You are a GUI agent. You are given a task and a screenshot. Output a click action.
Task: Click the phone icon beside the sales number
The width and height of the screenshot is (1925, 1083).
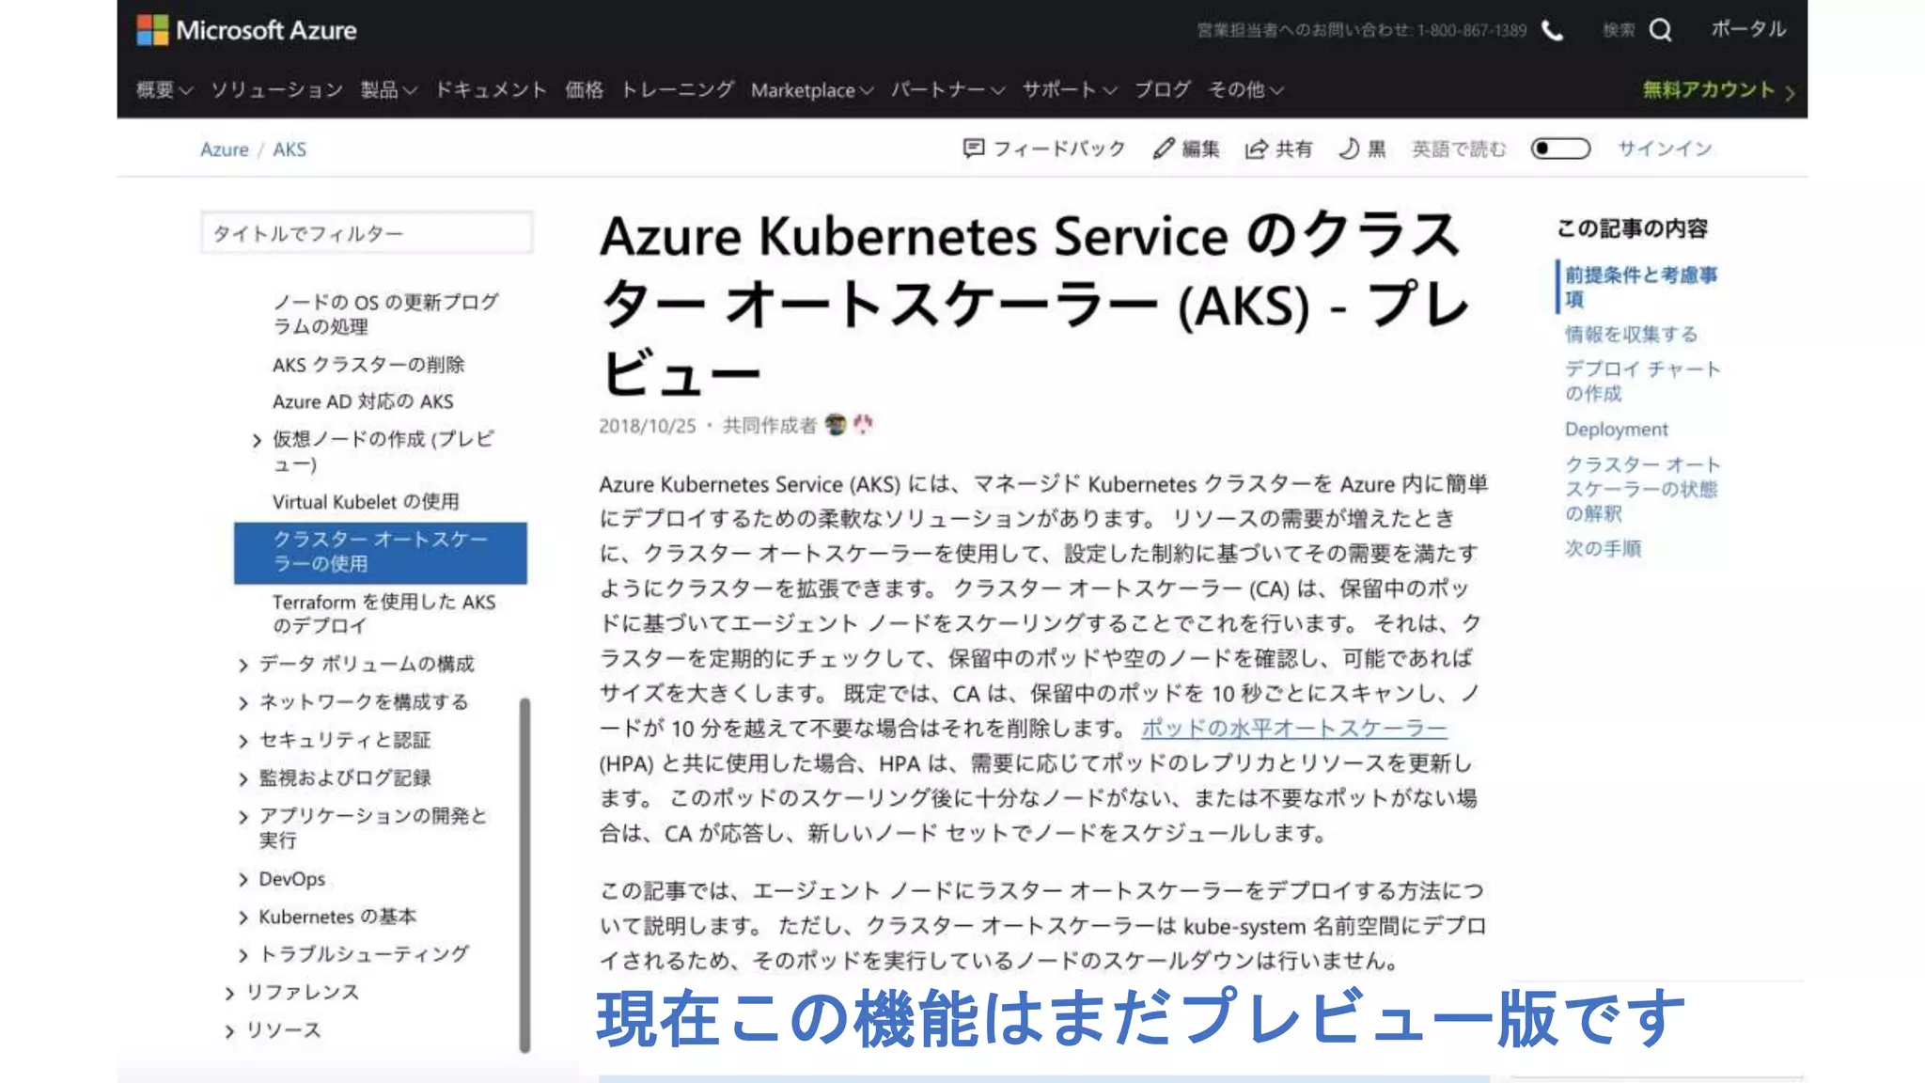point(1553,31)
